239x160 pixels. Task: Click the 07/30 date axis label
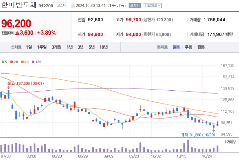pyautogui.click(x=6, y=156)
